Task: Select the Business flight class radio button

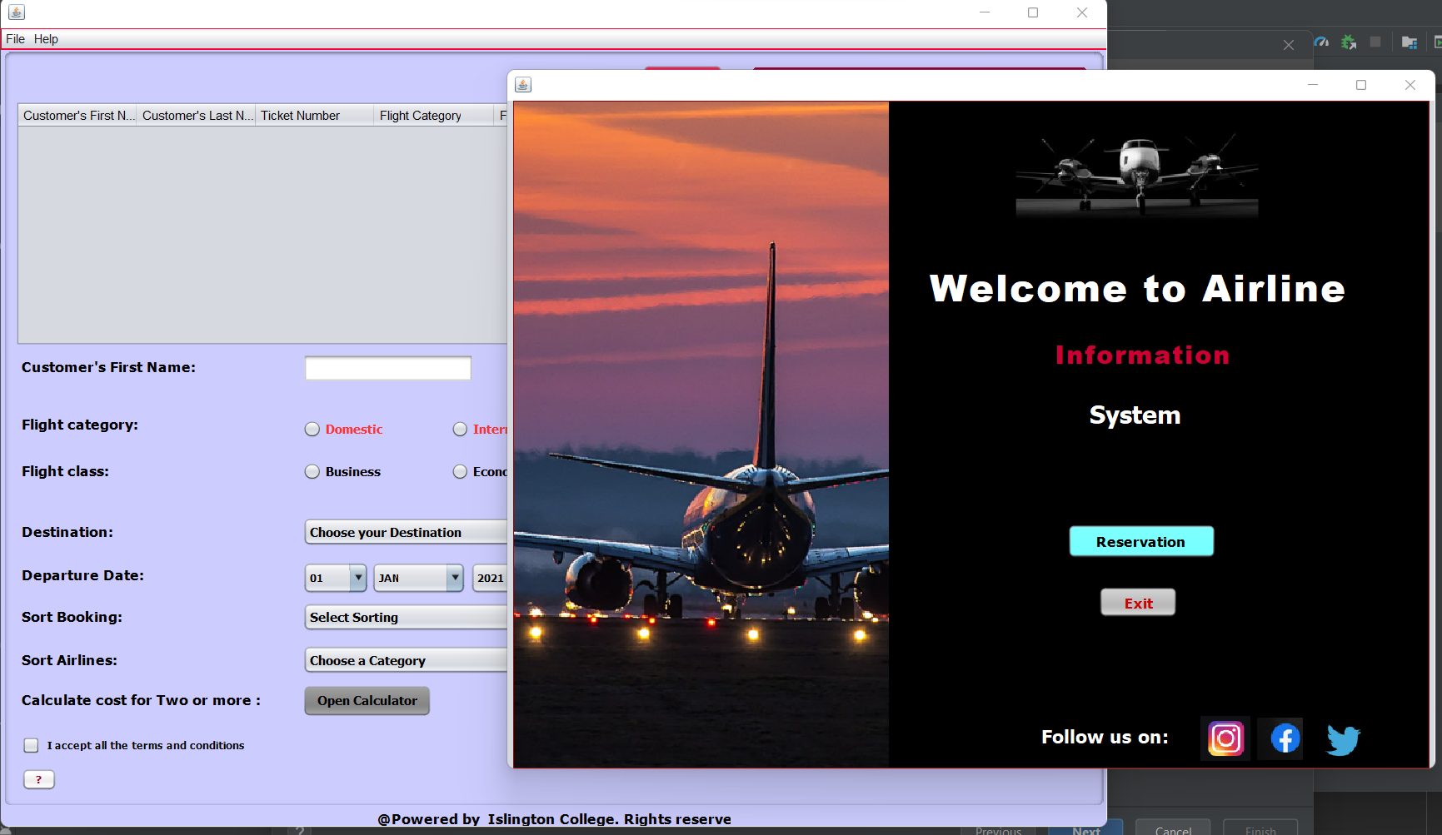Action: [x=312, y=471]
